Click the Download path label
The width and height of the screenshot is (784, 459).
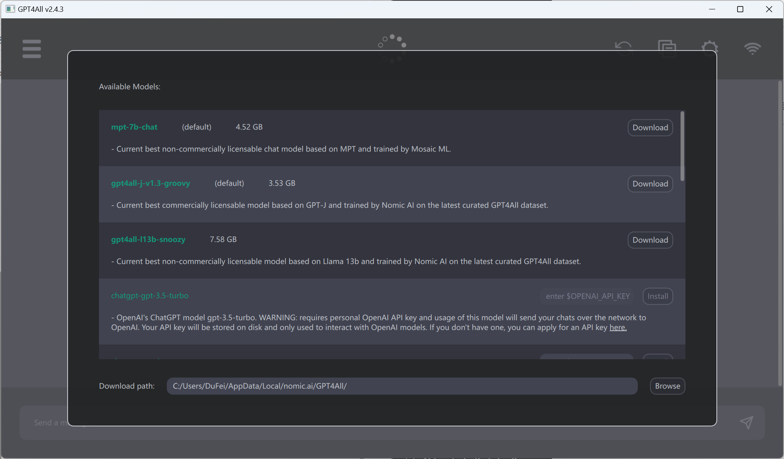pyautogui.click(x=127, y=386)
